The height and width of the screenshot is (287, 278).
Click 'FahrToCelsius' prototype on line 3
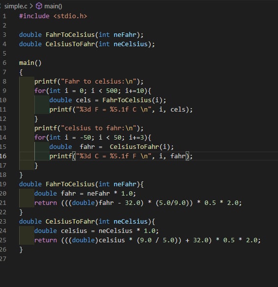70,35
